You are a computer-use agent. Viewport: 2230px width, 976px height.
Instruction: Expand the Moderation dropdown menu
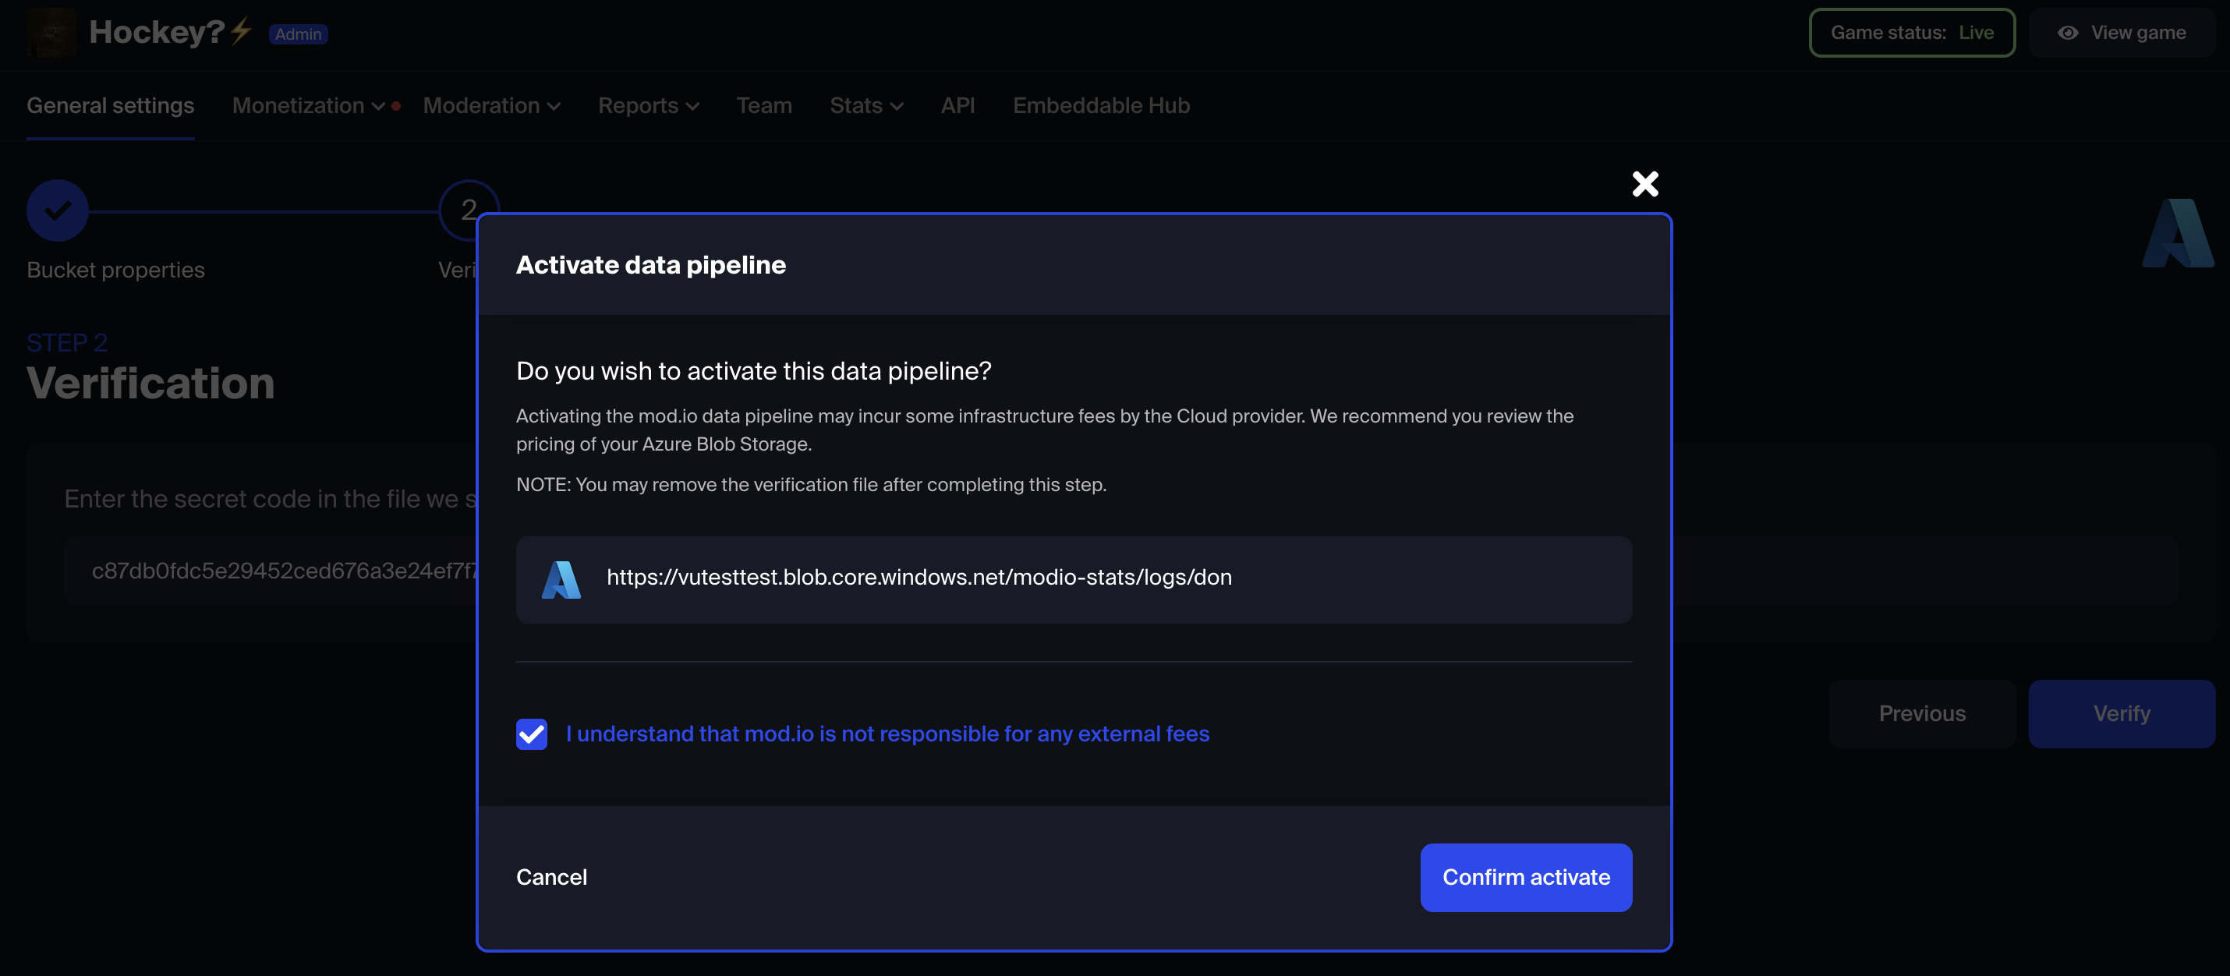(x=491, y=105)
